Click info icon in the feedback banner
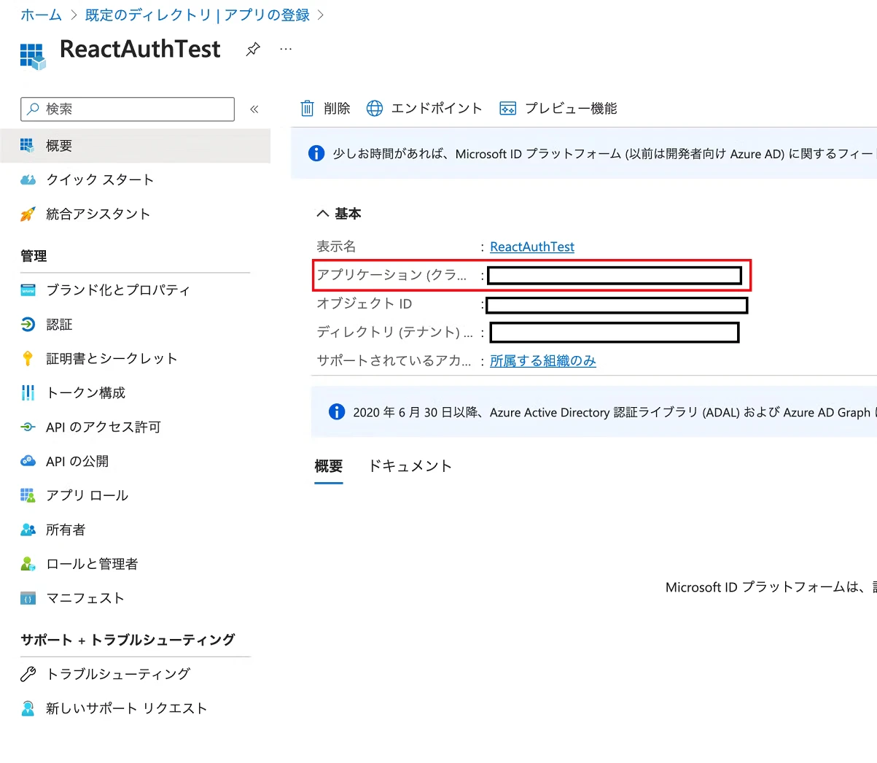This screenshot has width=877, height=763. click(316, 153)
